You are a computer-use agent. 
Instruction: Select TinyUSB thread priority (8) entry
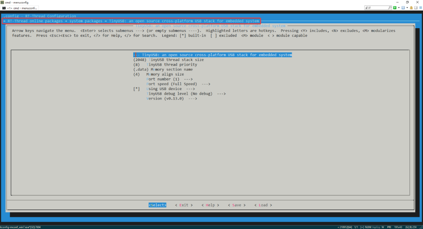coord(165,65)
